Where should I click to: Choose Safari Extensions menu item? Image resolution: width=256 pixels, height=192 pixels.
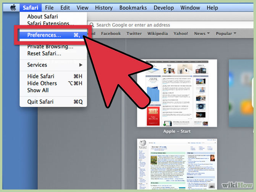click(x=53, y=23)
